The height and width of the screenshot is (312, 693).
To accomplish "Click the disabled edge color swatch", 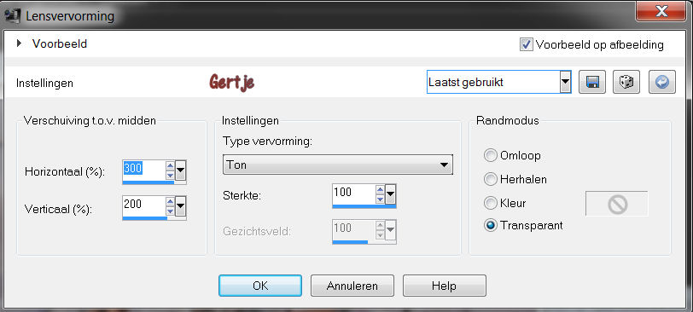I will [x=617, y=204].
